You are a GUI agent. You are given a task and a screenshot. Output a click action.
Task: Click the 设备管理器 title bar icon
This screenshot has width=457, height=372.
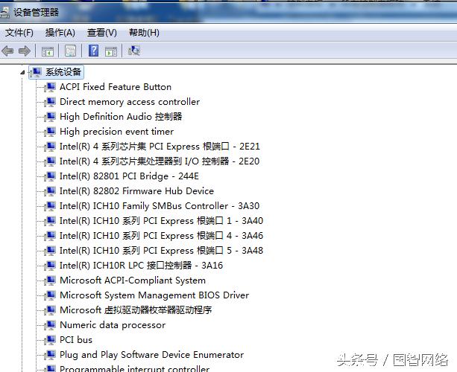5,13
